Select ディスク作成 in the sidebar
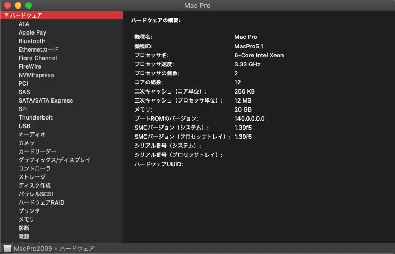 (35, 185)
